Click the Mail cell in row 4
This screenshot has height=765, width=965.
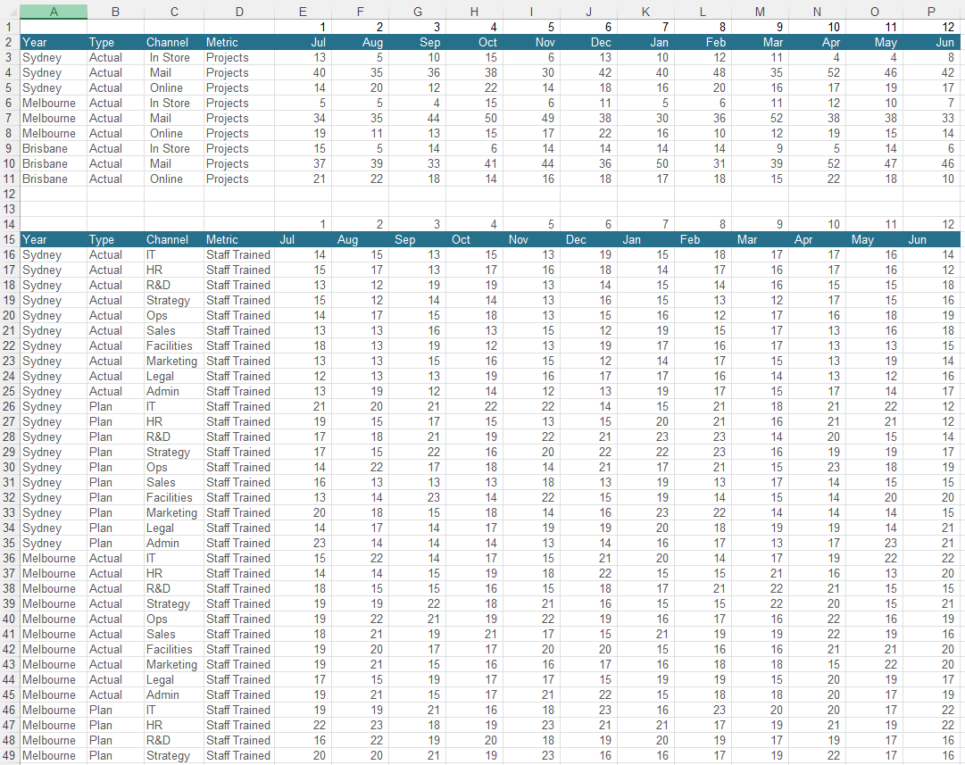pyautogui.click(x=174, y=72)
